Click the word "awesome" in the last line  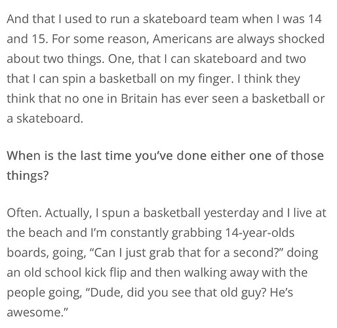pyautogui.click(x=35, y=313)
